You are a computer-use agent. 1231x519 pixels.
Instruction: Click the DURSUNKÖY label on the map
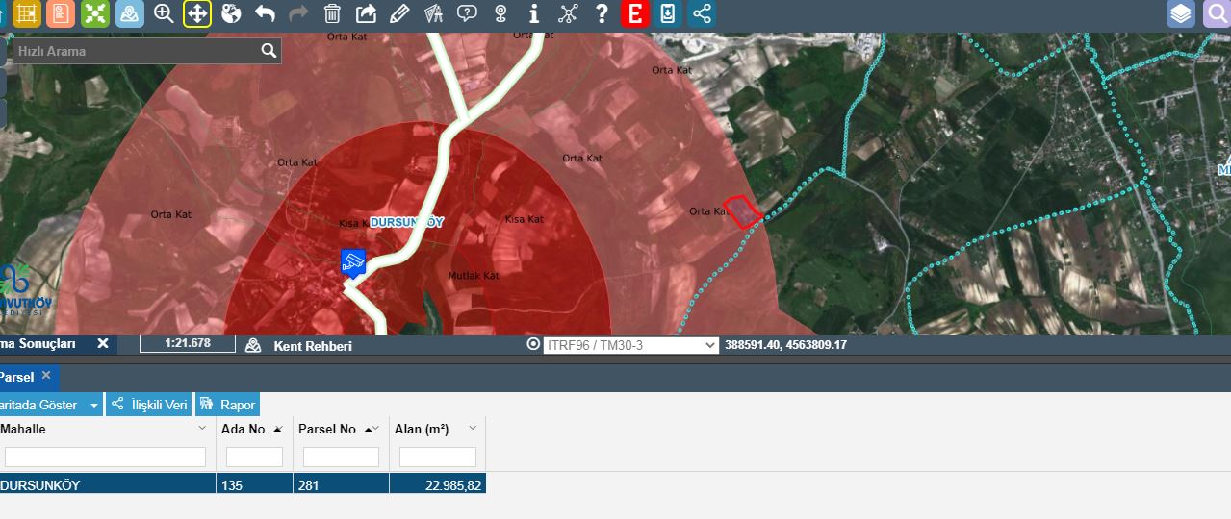[408, 222]
